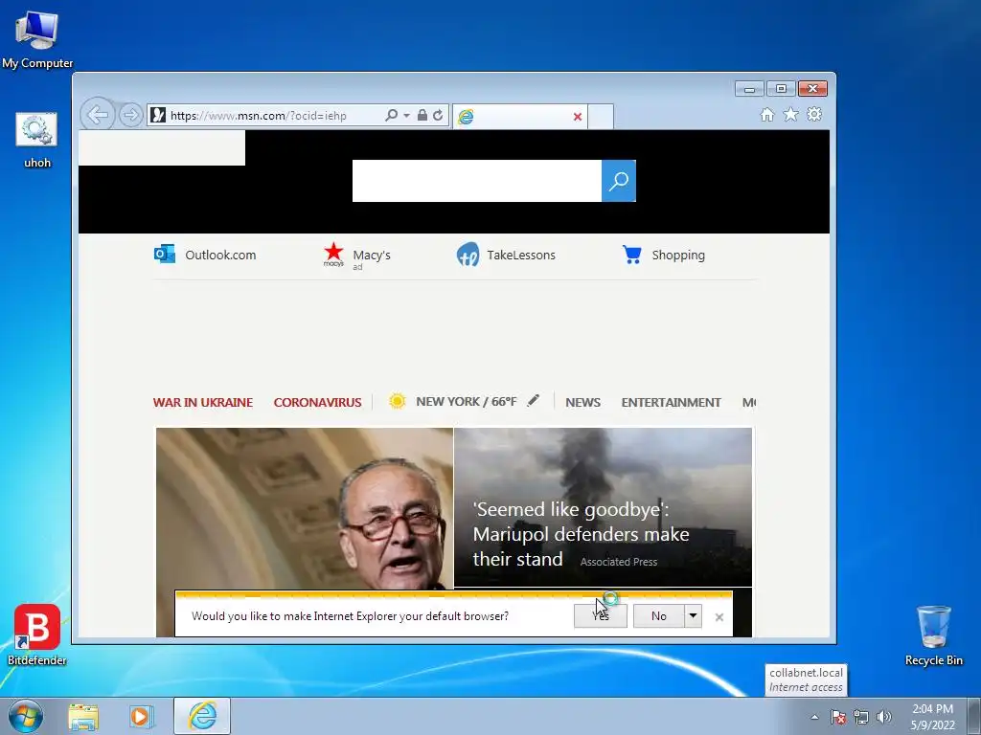Open Tools with the gear icon

click(x=814, y=115)
